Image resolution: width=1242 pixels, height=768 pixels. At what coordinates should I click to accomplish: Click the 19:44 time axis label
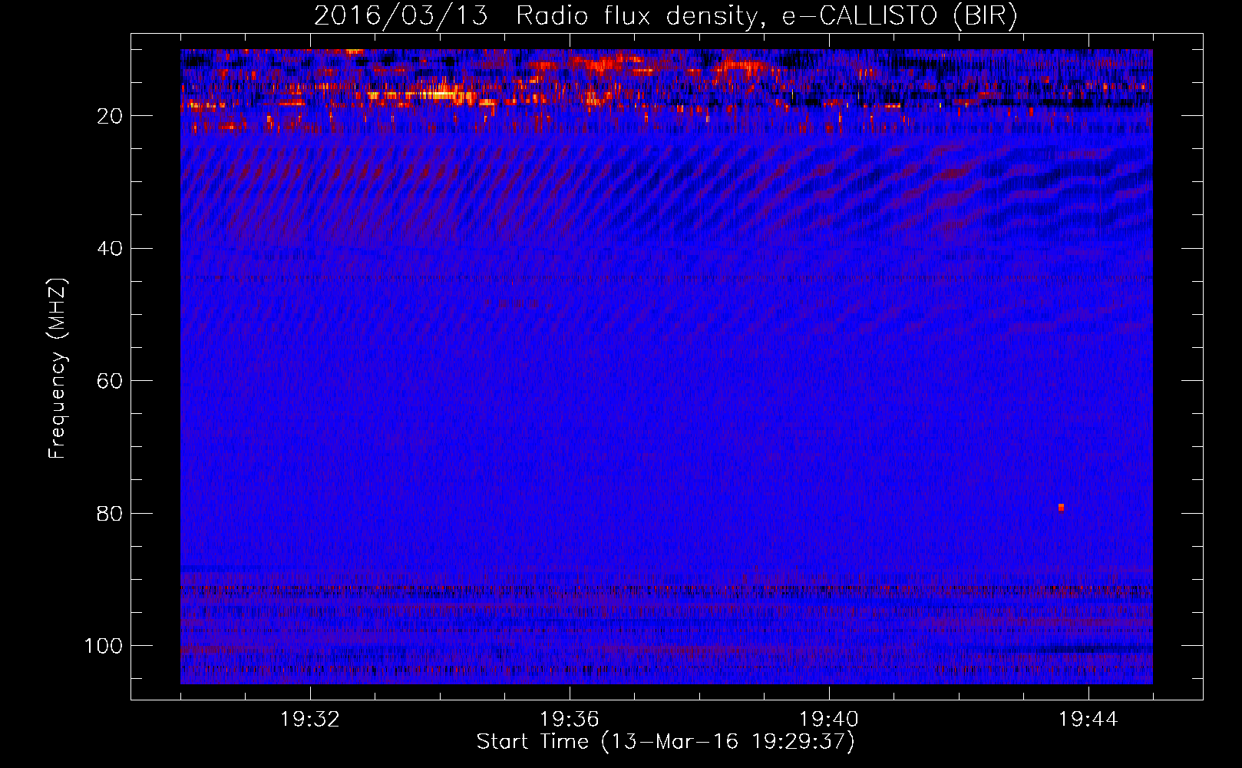[1088, 720]
